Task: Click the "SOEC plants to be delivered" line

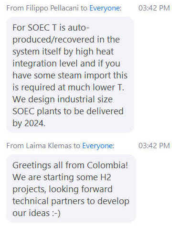Action: point(68,111)
